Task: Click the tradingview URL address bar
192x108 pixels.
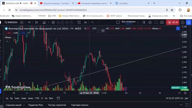Action: pos(53,10)
